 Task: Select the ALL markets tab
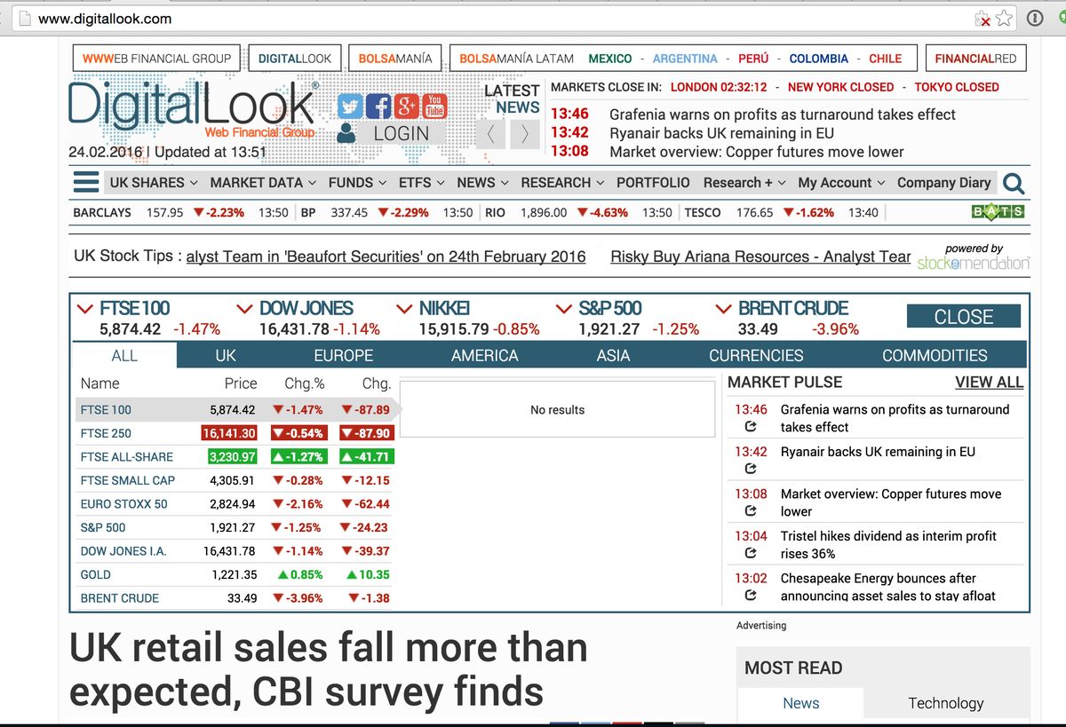tap(124, 355)
